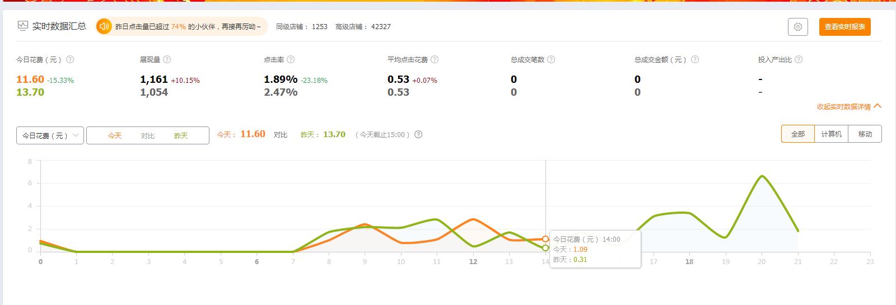Click 高级店铺 count 42327
Viewport: 896px width, 305px height.
[x=381, y=26]
